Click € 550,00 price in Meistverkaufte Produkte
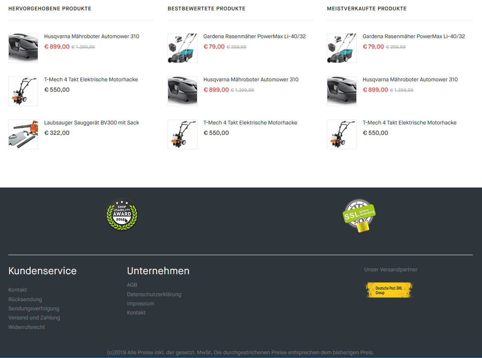 [375, 133]
